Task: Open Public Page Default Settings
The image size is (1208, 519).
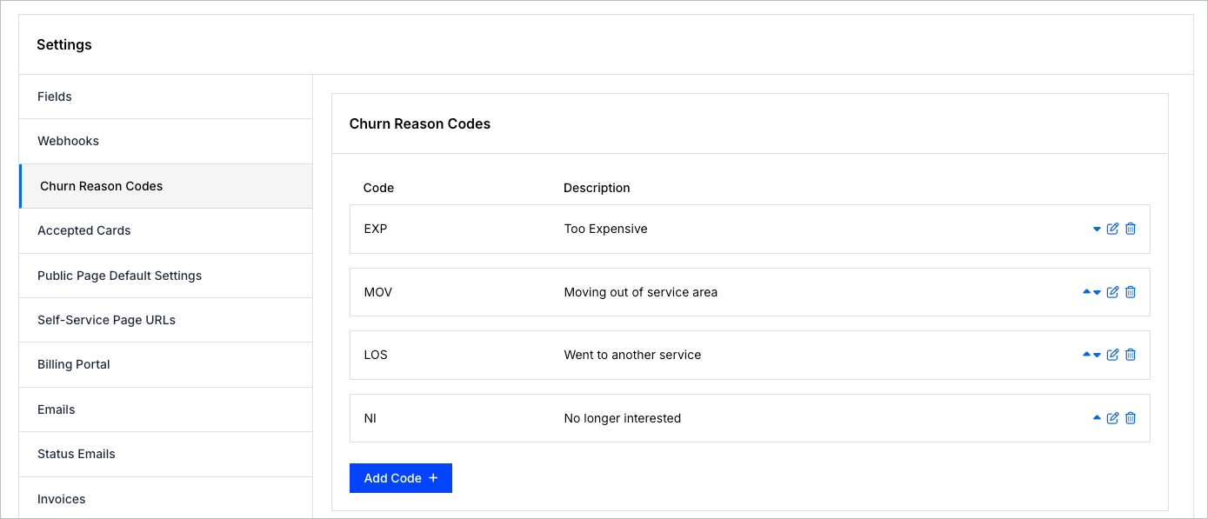Action: pyautogui.click(x=165, y=276)
